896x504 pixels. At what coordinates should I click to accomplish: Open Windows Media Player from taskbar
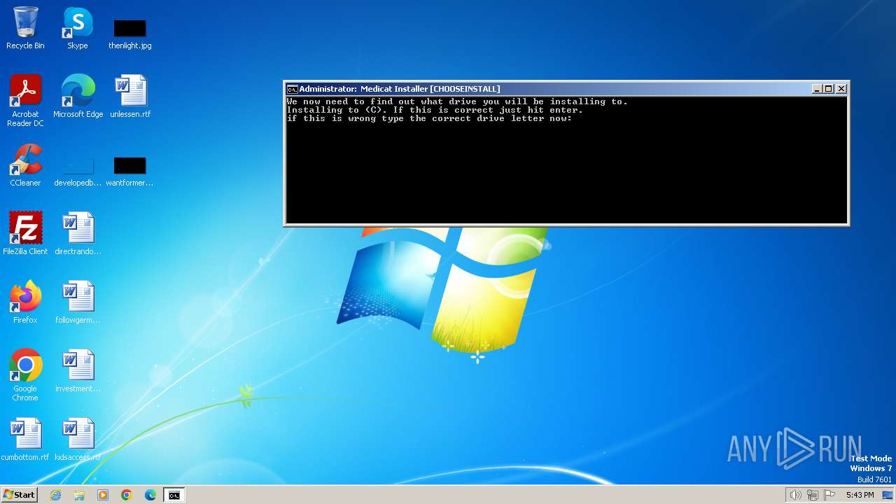click(103, 495)
